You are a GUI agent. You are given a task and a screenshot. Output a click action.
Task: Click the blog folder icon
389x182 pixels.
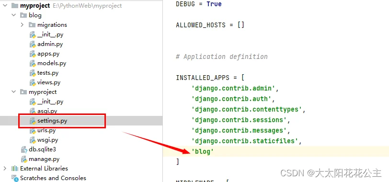tap(23, 15)
